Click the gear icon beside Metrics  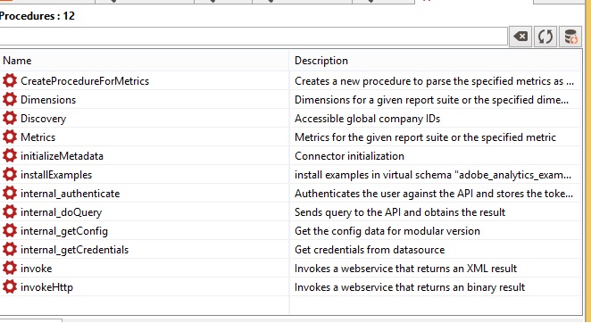point(10,137)
